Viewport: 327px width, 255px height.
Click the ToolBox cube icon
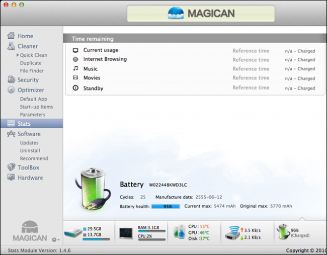(x=11, y=167)
